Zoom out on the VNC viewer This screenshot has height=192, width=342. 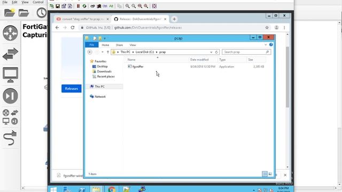coord(134,6)
